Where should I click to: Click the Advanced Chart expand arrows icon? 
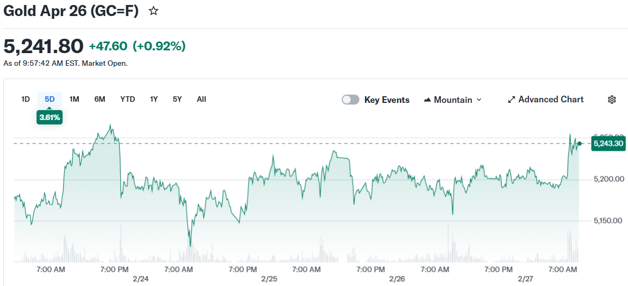[512, 100]
